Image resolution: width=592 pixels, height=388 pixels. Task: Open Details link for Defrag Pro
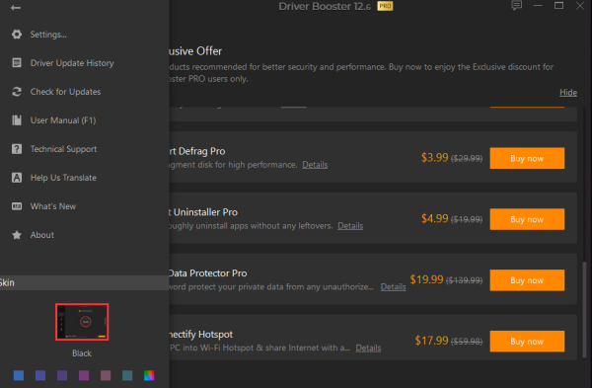[x=315, y=165]
